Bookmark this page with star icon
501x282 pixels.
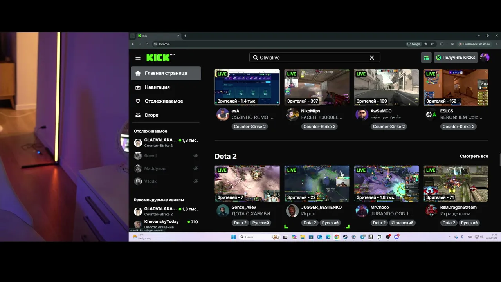[432, 44]
